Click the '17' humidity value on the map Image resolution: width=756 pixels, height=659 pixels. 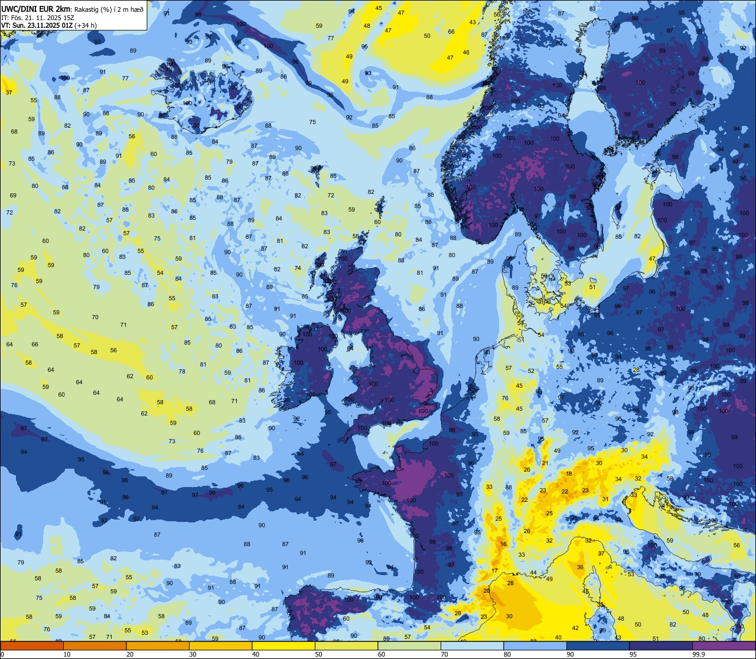pyautogui.click(x=495, y=570)
